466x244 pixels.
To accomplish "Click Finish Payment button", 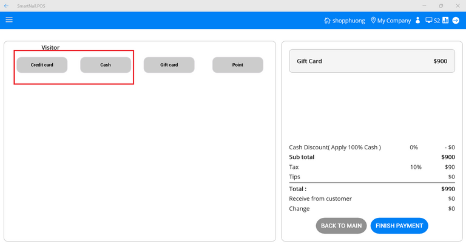I will [399, 226].
